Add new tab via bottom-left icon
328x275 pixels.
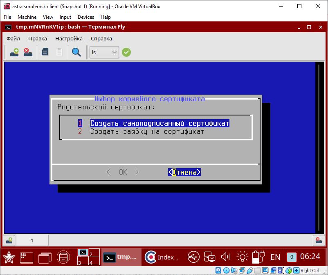coord(9,240)
